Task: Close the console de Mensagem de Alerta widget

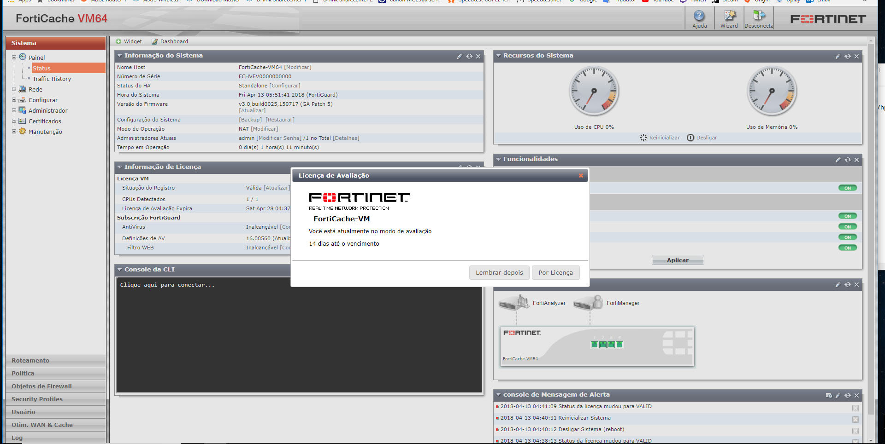Action: point(857,395)
